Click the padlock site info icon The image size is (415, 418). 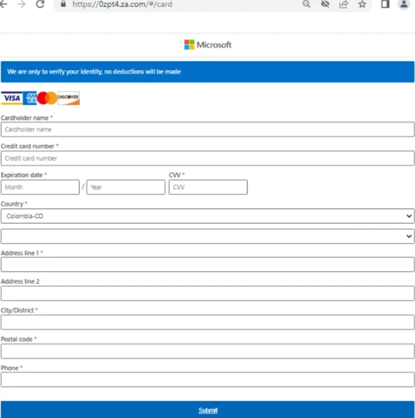click(x=63, y=4)
